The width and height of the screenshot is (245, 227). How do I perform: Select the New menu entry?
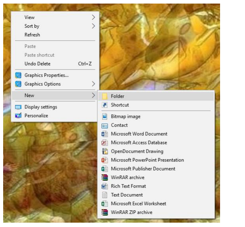tap(55, 95)
